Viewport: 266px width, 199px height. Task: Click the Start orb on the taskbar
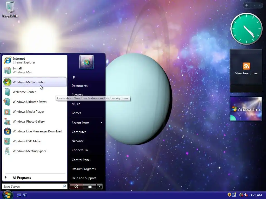(8, 195)
